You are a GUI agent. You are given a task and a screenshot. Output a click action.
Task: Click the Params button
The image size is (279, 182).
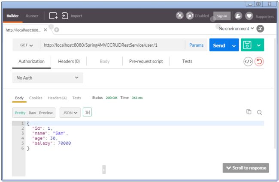click(x=196, y=45)
